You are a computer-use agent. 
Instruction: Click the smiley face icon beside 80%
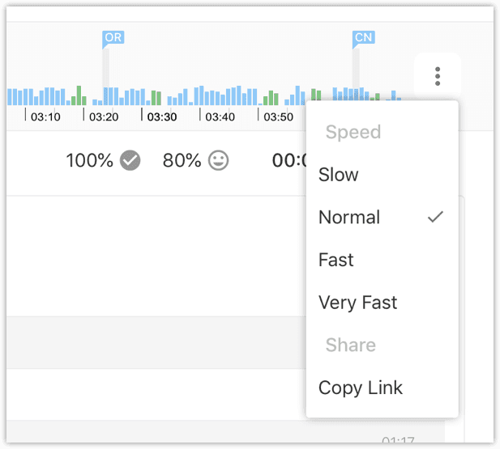point(218,160)
